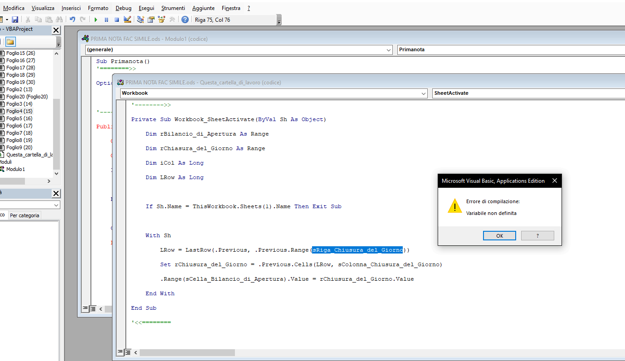
Task: Undo last edit with the arrow icon
Action: coord(72,20)
